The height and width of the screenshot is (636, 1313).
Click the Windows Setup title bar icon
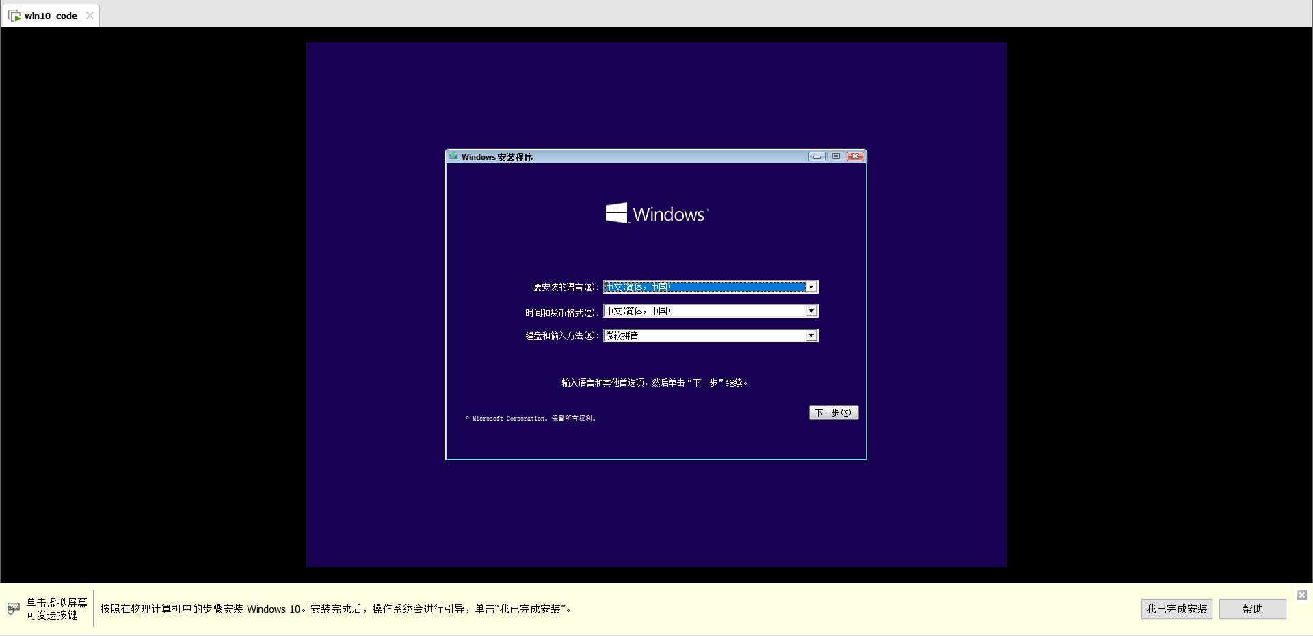[x=453, y=156]
